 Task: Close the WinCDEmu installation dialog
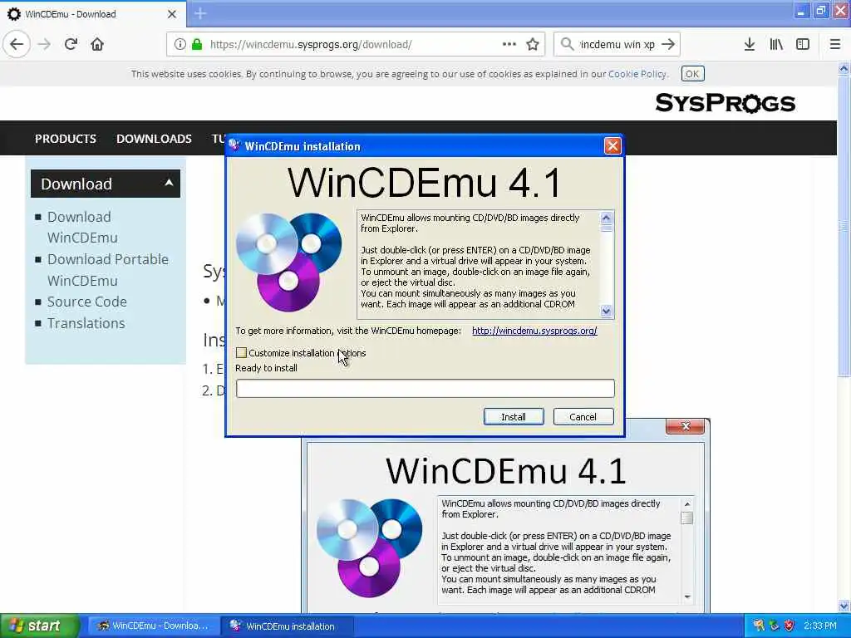point(612,146)
